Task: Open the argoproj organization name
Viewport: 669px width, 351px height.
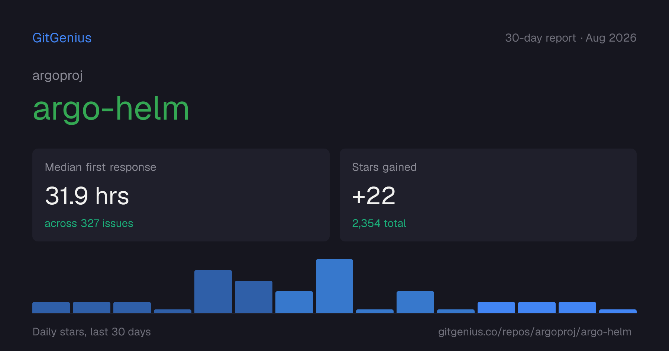Action: [x=58, y=75]
